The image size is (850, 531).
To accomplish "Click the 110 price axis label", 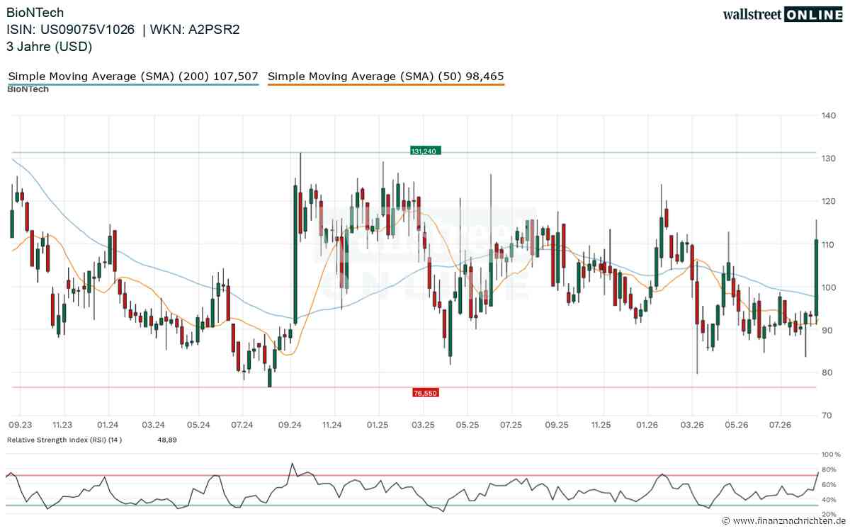I will (x=829, y=244).
